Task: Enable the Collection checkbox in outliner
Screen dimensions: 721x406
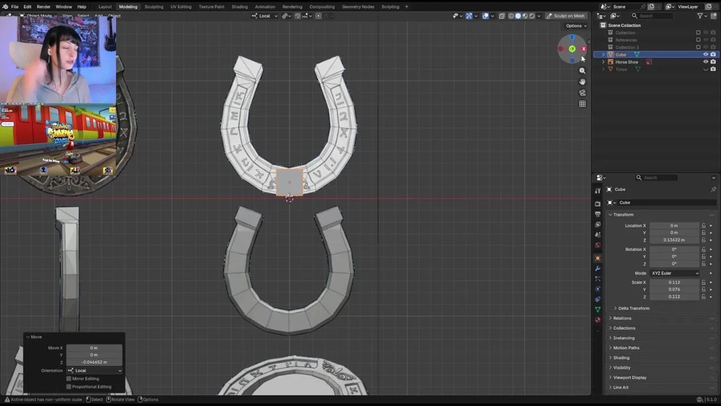Action: [698, 33]
